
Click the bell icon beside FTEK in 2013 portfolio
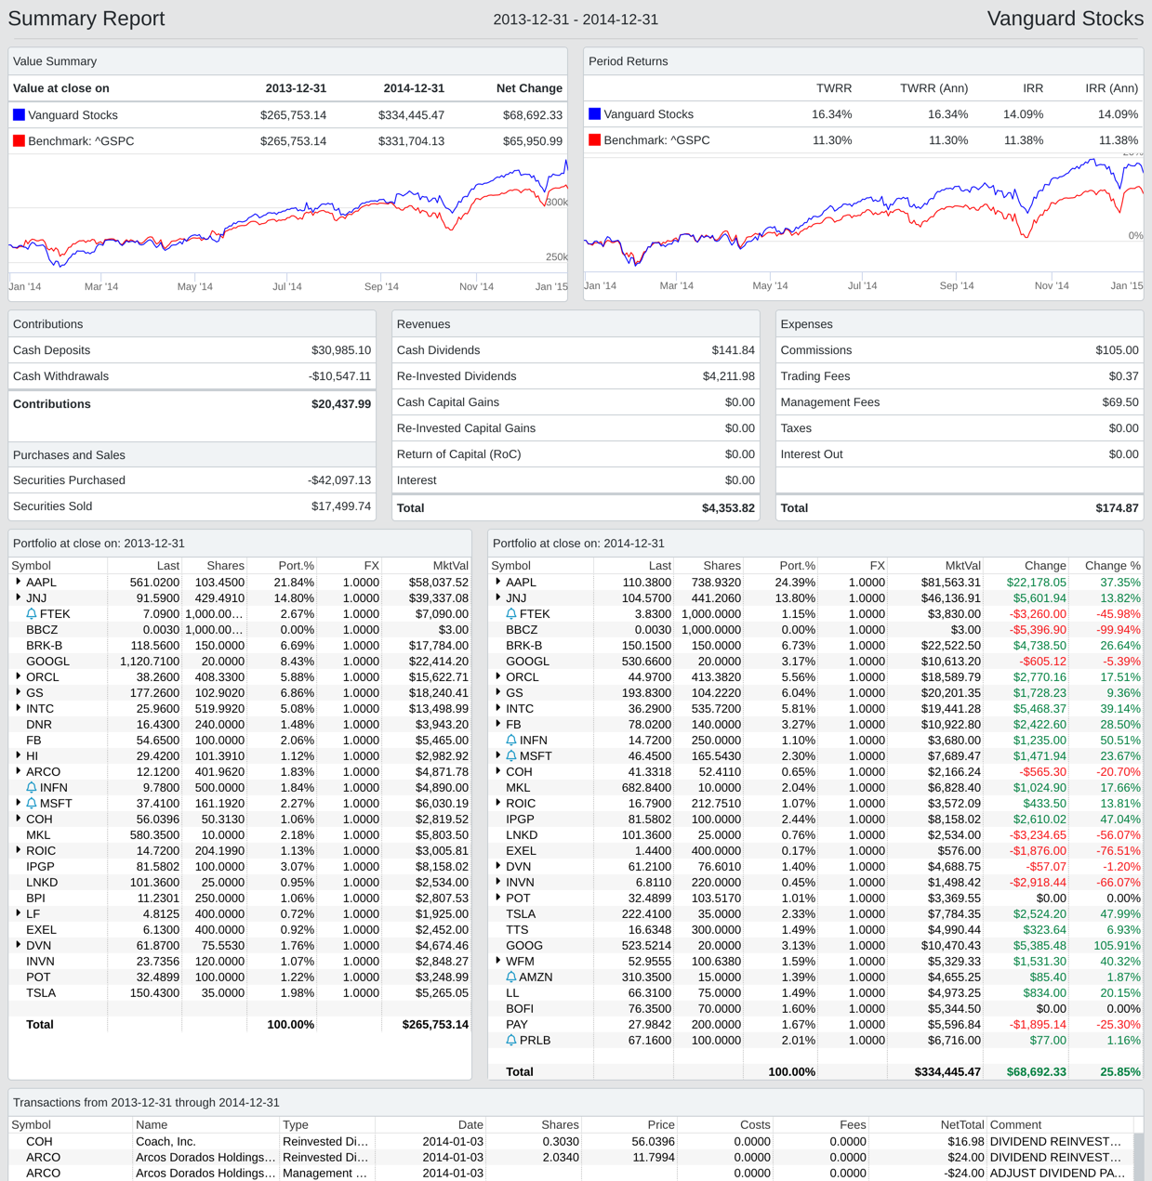click(x=32, y=614)
